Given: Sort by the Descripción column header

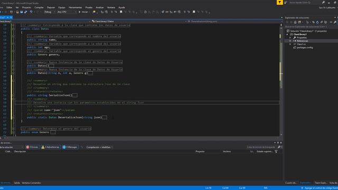Looking at the screenshot, I should coord(20,151).
